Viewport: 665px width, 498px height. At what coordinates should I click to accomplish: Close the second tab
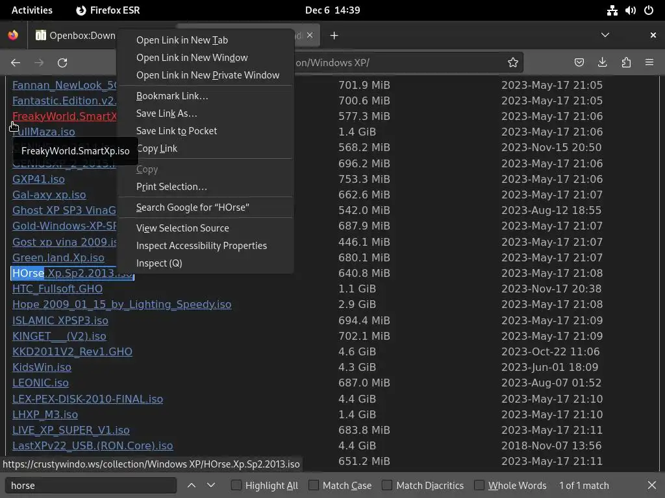click(310, 35)
